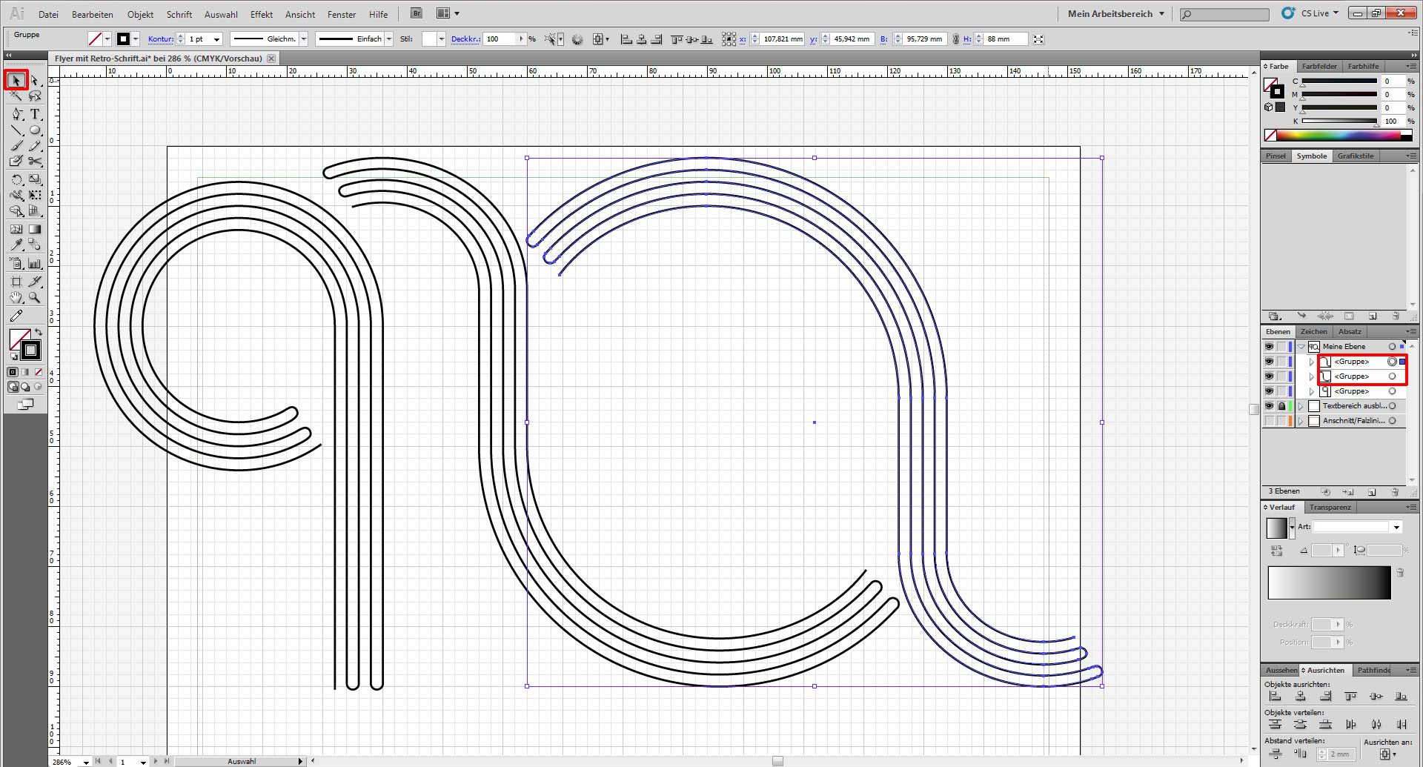Select the Pen tool

(x=16, y=114)
